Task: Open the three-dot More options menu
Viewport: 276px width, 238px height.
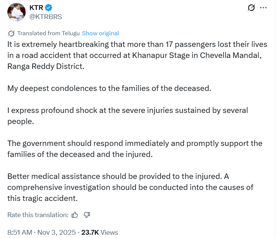Action: coord(263,8)
